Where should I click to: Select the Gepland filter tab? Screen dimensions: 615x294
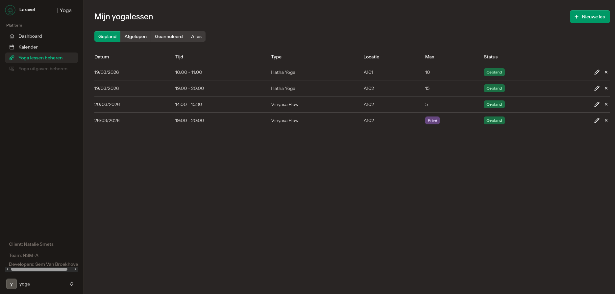pos(107,36)
